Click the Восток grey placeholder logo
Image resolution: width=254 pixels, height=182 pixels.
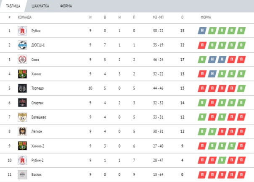tap(22, 174)
